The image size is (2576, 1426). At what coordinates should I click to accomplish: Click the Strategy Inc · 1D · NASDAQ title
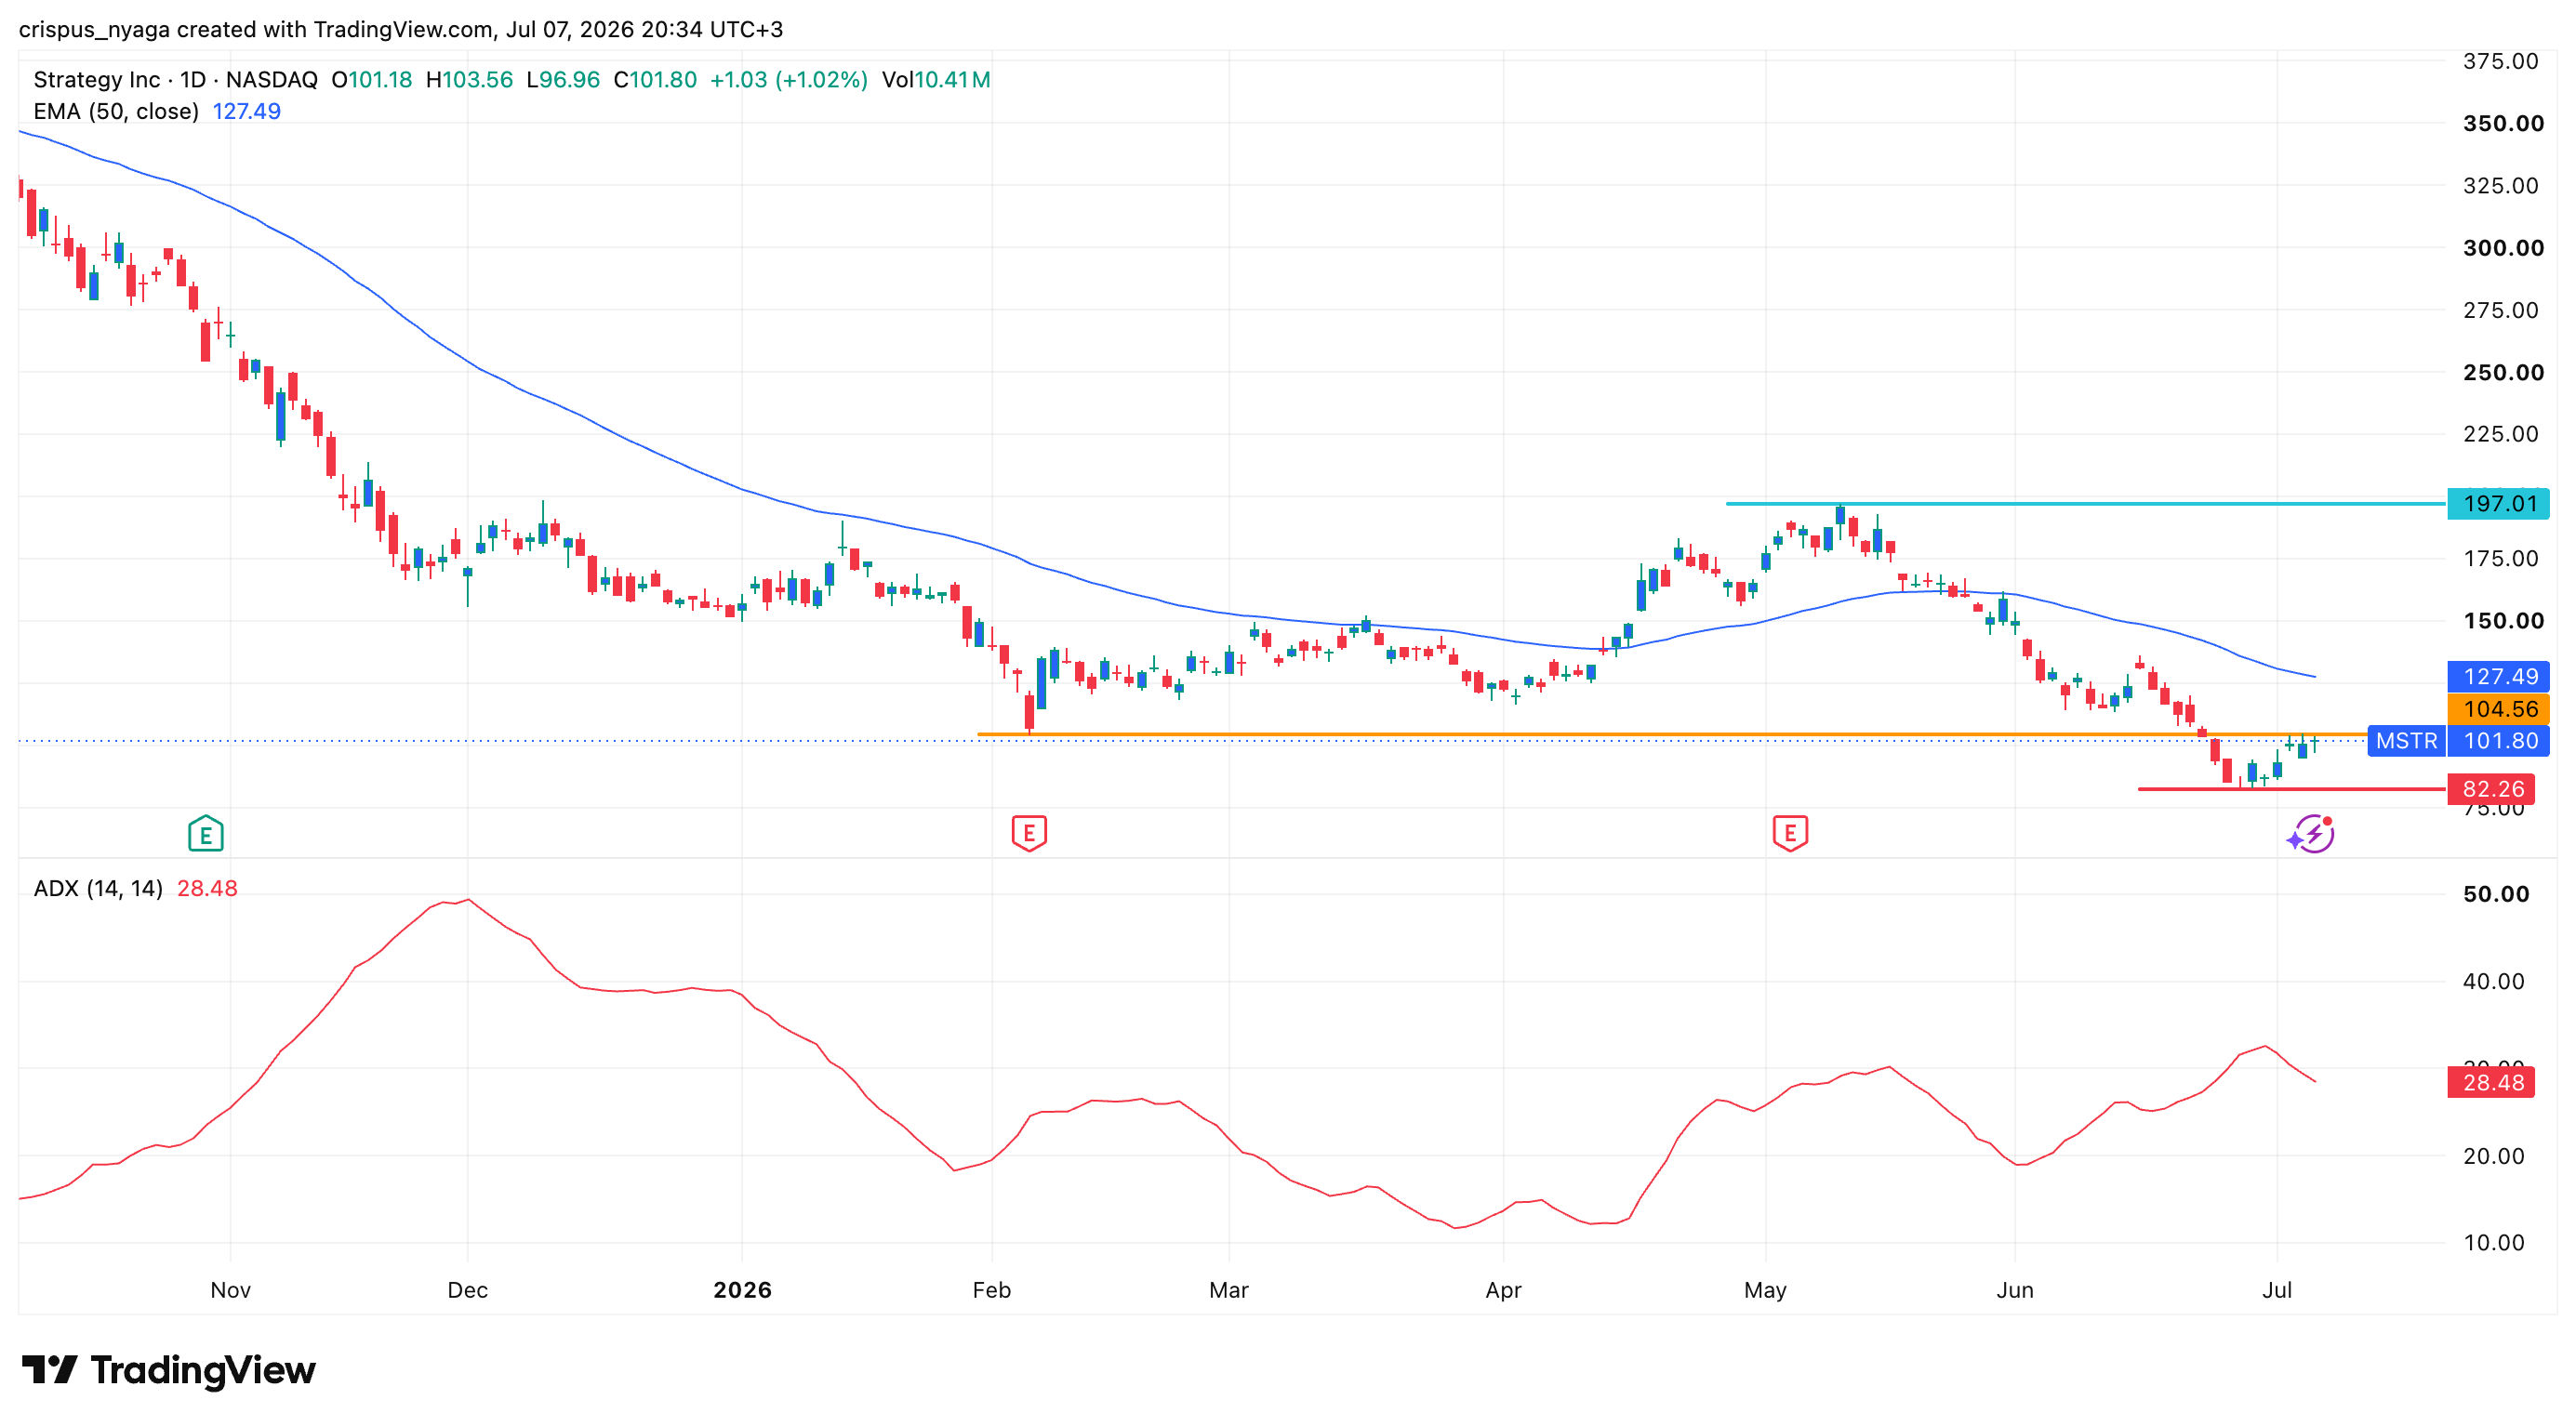click(175, 80)
